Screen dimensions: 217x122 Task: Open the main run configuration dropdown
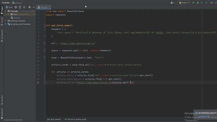coord(184,3)
